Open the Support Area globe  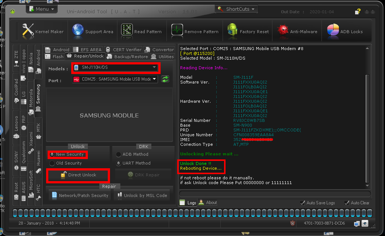(x=93, y=31)
